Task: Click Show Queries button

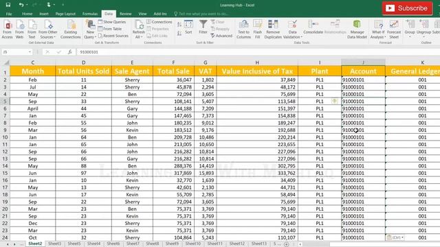Action: click(x=112, y=22)
